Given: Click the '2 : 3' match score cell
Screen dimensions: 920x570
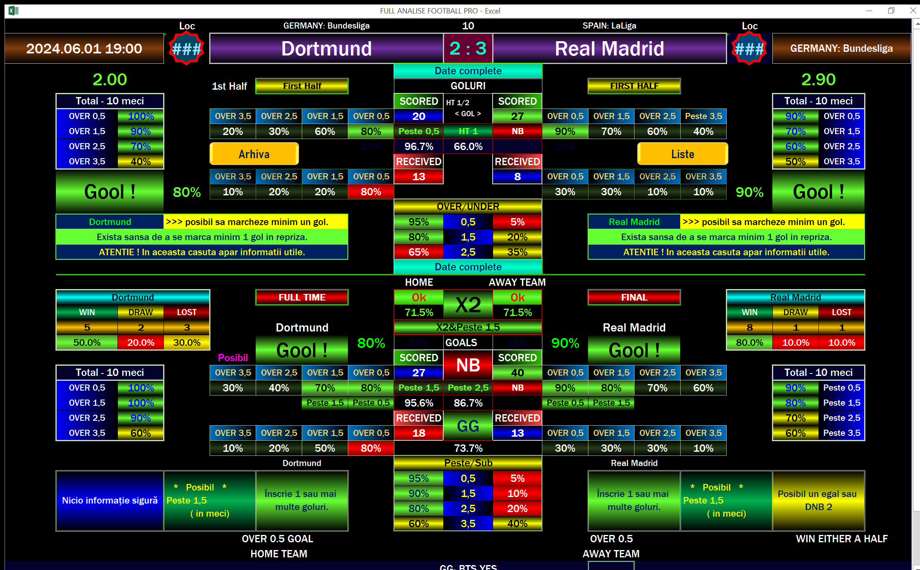Looking at the screenshot, I should coord(467,48).
